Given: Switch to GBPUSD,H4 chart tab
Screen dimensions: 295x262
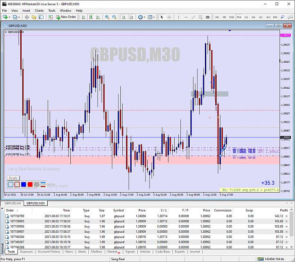Looking at the screenshot, I should coord(13,203).
